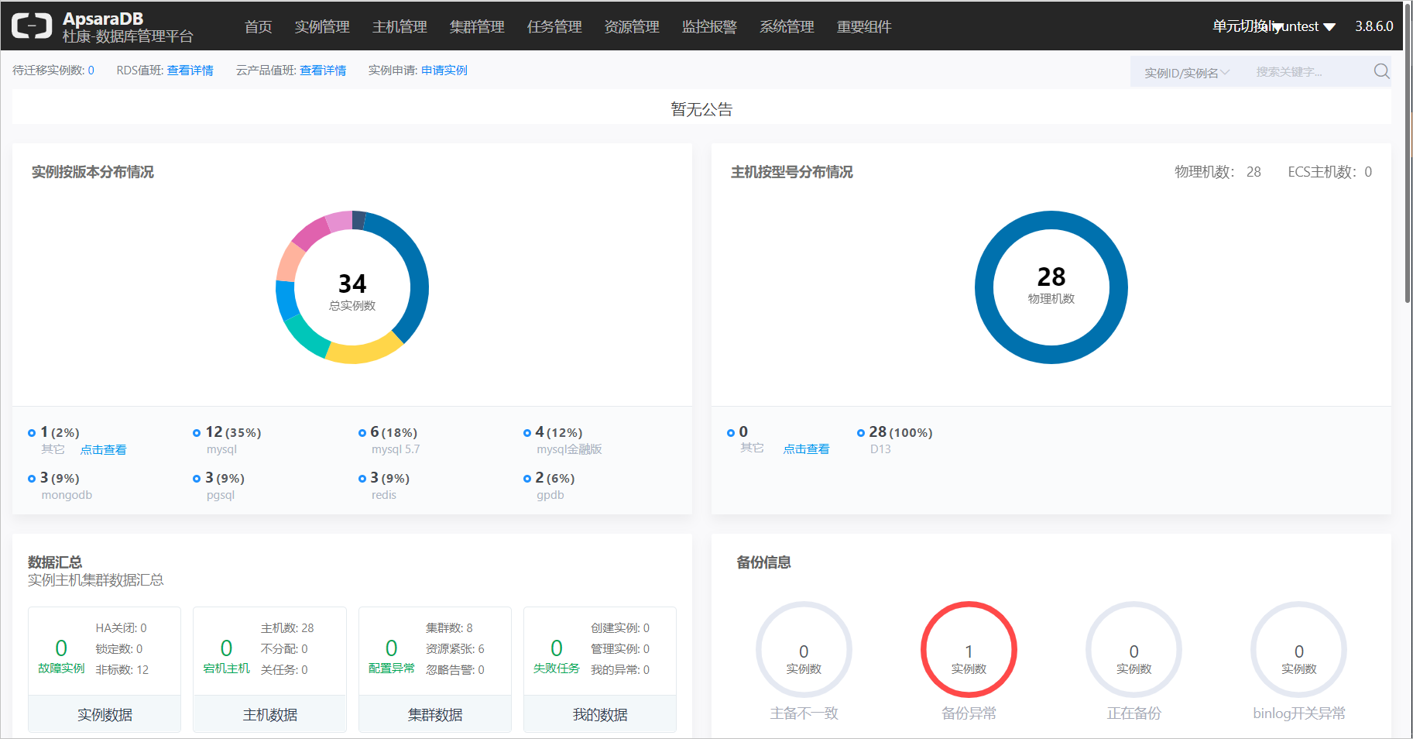Click the search magnifier icon
1413x739 pixels.
coord(1381,71)
